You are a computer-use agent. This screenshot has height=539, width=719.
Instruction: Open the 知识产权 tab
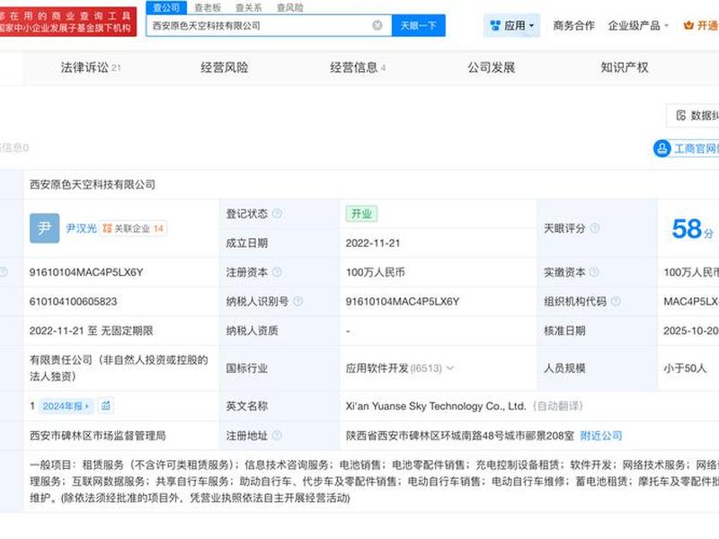(625, 67)
